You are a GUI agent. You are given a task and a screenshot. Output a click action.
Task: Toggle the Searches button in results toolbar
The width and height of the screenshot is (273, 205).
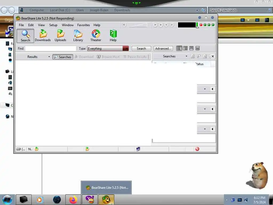pyautogui.click(x=63, y=57)
